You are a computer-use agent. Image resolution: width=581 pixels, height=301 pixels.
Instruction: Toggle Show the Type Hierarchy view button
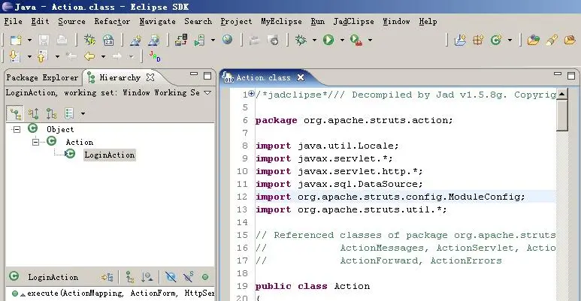point(15,113)
